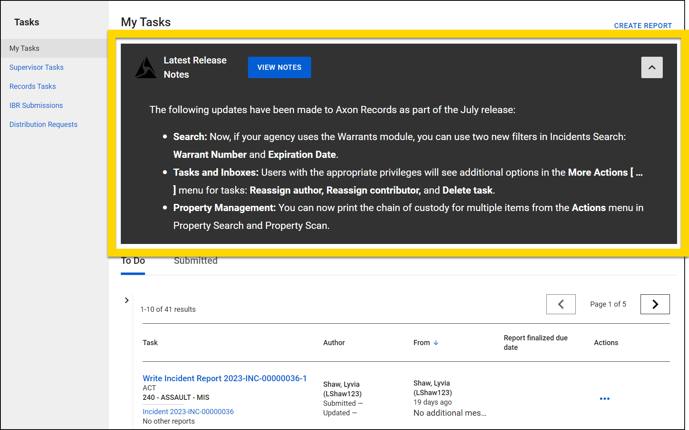Go to previous page of results

pyautogui.click(x=561, y=304)
